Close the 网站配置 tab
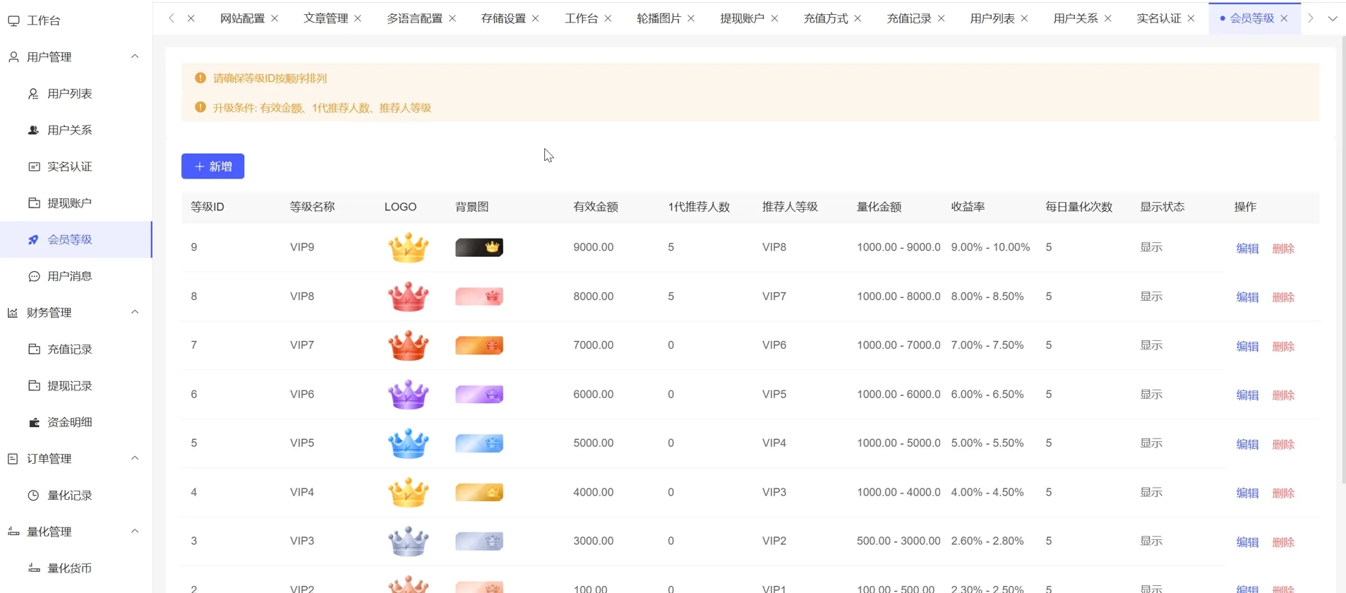This screenshot has width=1346, height=593. point(275,18)
